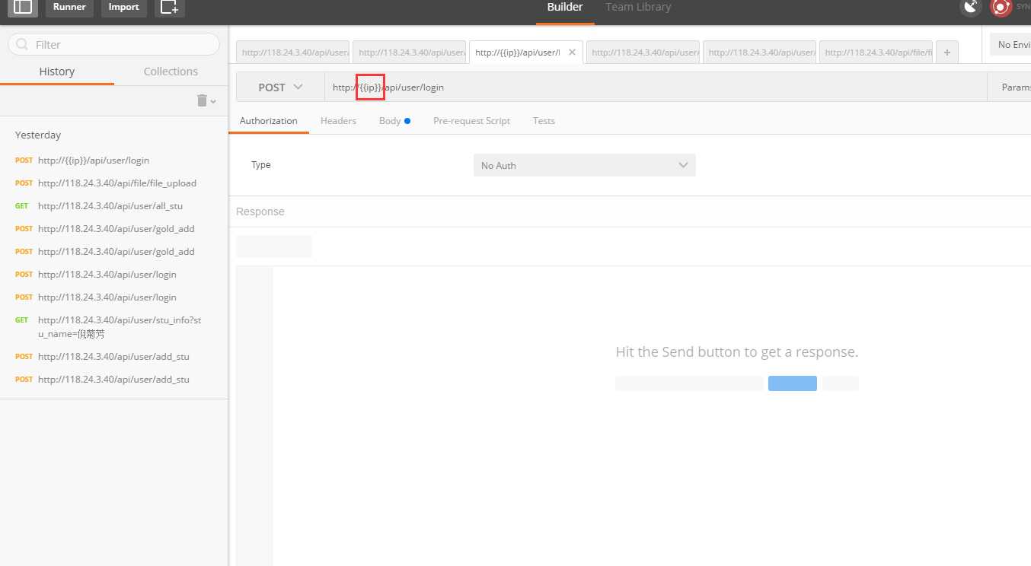1031x566 pixels.
Task: Switch to the Team Library tab
Action: 638,7
